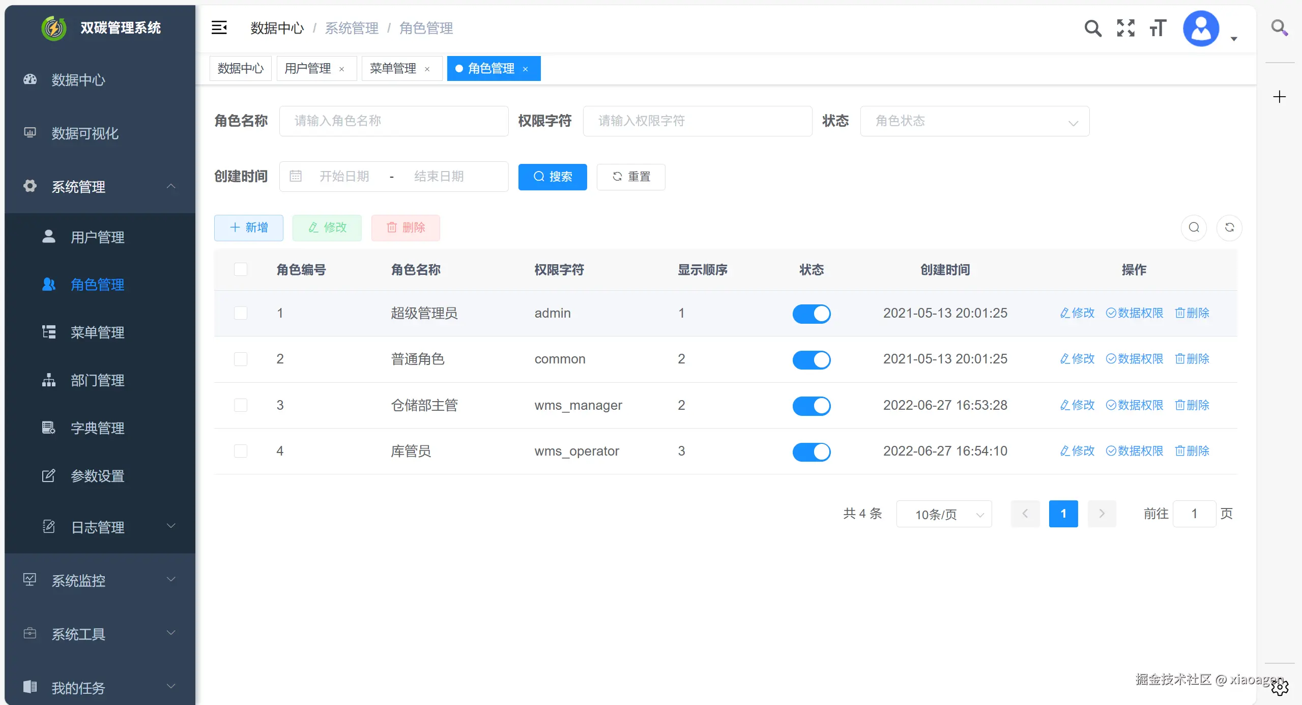Viewport: 1302px width, 705px height.
Task: Disable the wms_operator role status switch
Action: point(811,452)
